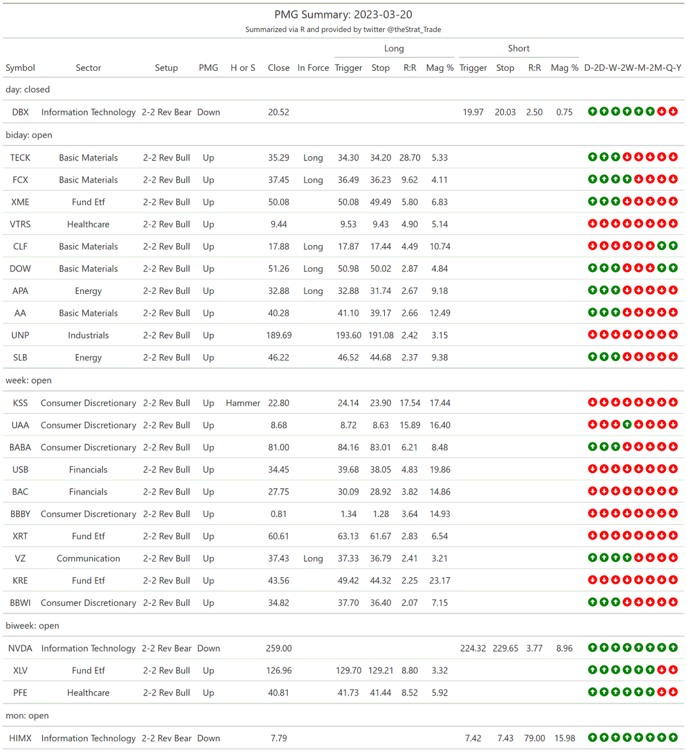Click the Down PMG value in HIMX row
687x752 pixels.
[209, 738]
